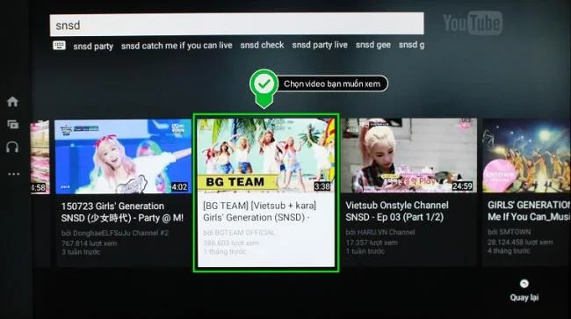The height and width of the screenshot is (319, 571).
Task: Click the title '[BG TEAM] [Vietsub + kara]'
Action: click(x=260, y=211)
